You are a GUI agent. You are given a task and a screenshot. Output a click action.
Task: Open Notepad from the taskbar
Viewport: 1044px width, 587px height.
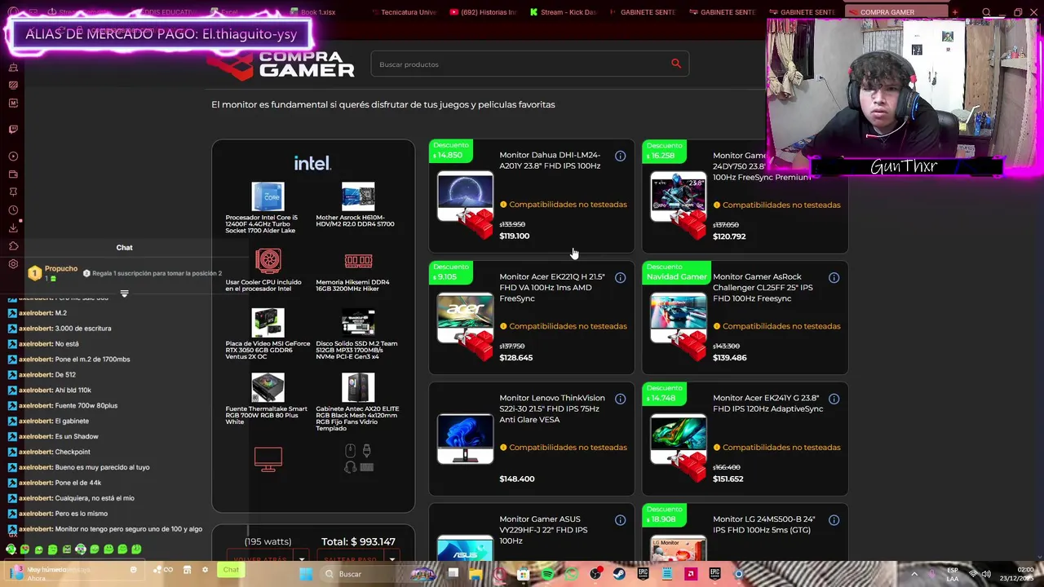coord(667,574)
